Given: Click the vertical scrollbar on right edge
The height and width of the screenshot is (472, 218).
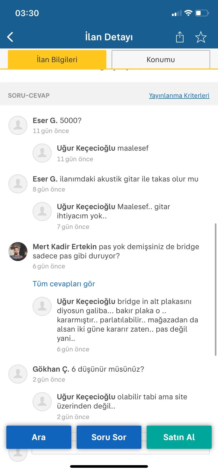Looking at the screenshot, I should [216, 290].
